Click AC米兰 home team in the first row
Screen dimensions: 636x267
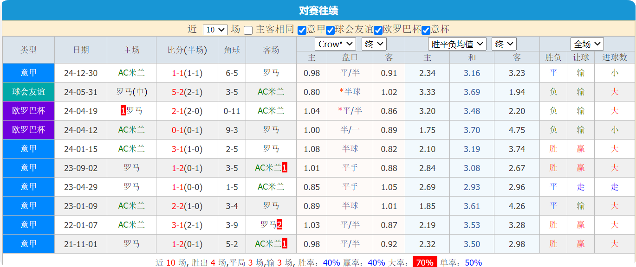point(131,73)
